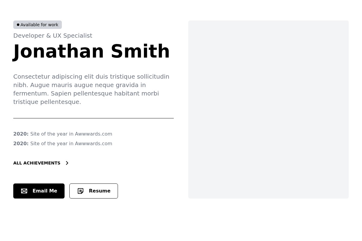362x241 pixels.
Task: Click 'Awwwards.com' in the first achievement row
Action: click(x=94, y=134)
